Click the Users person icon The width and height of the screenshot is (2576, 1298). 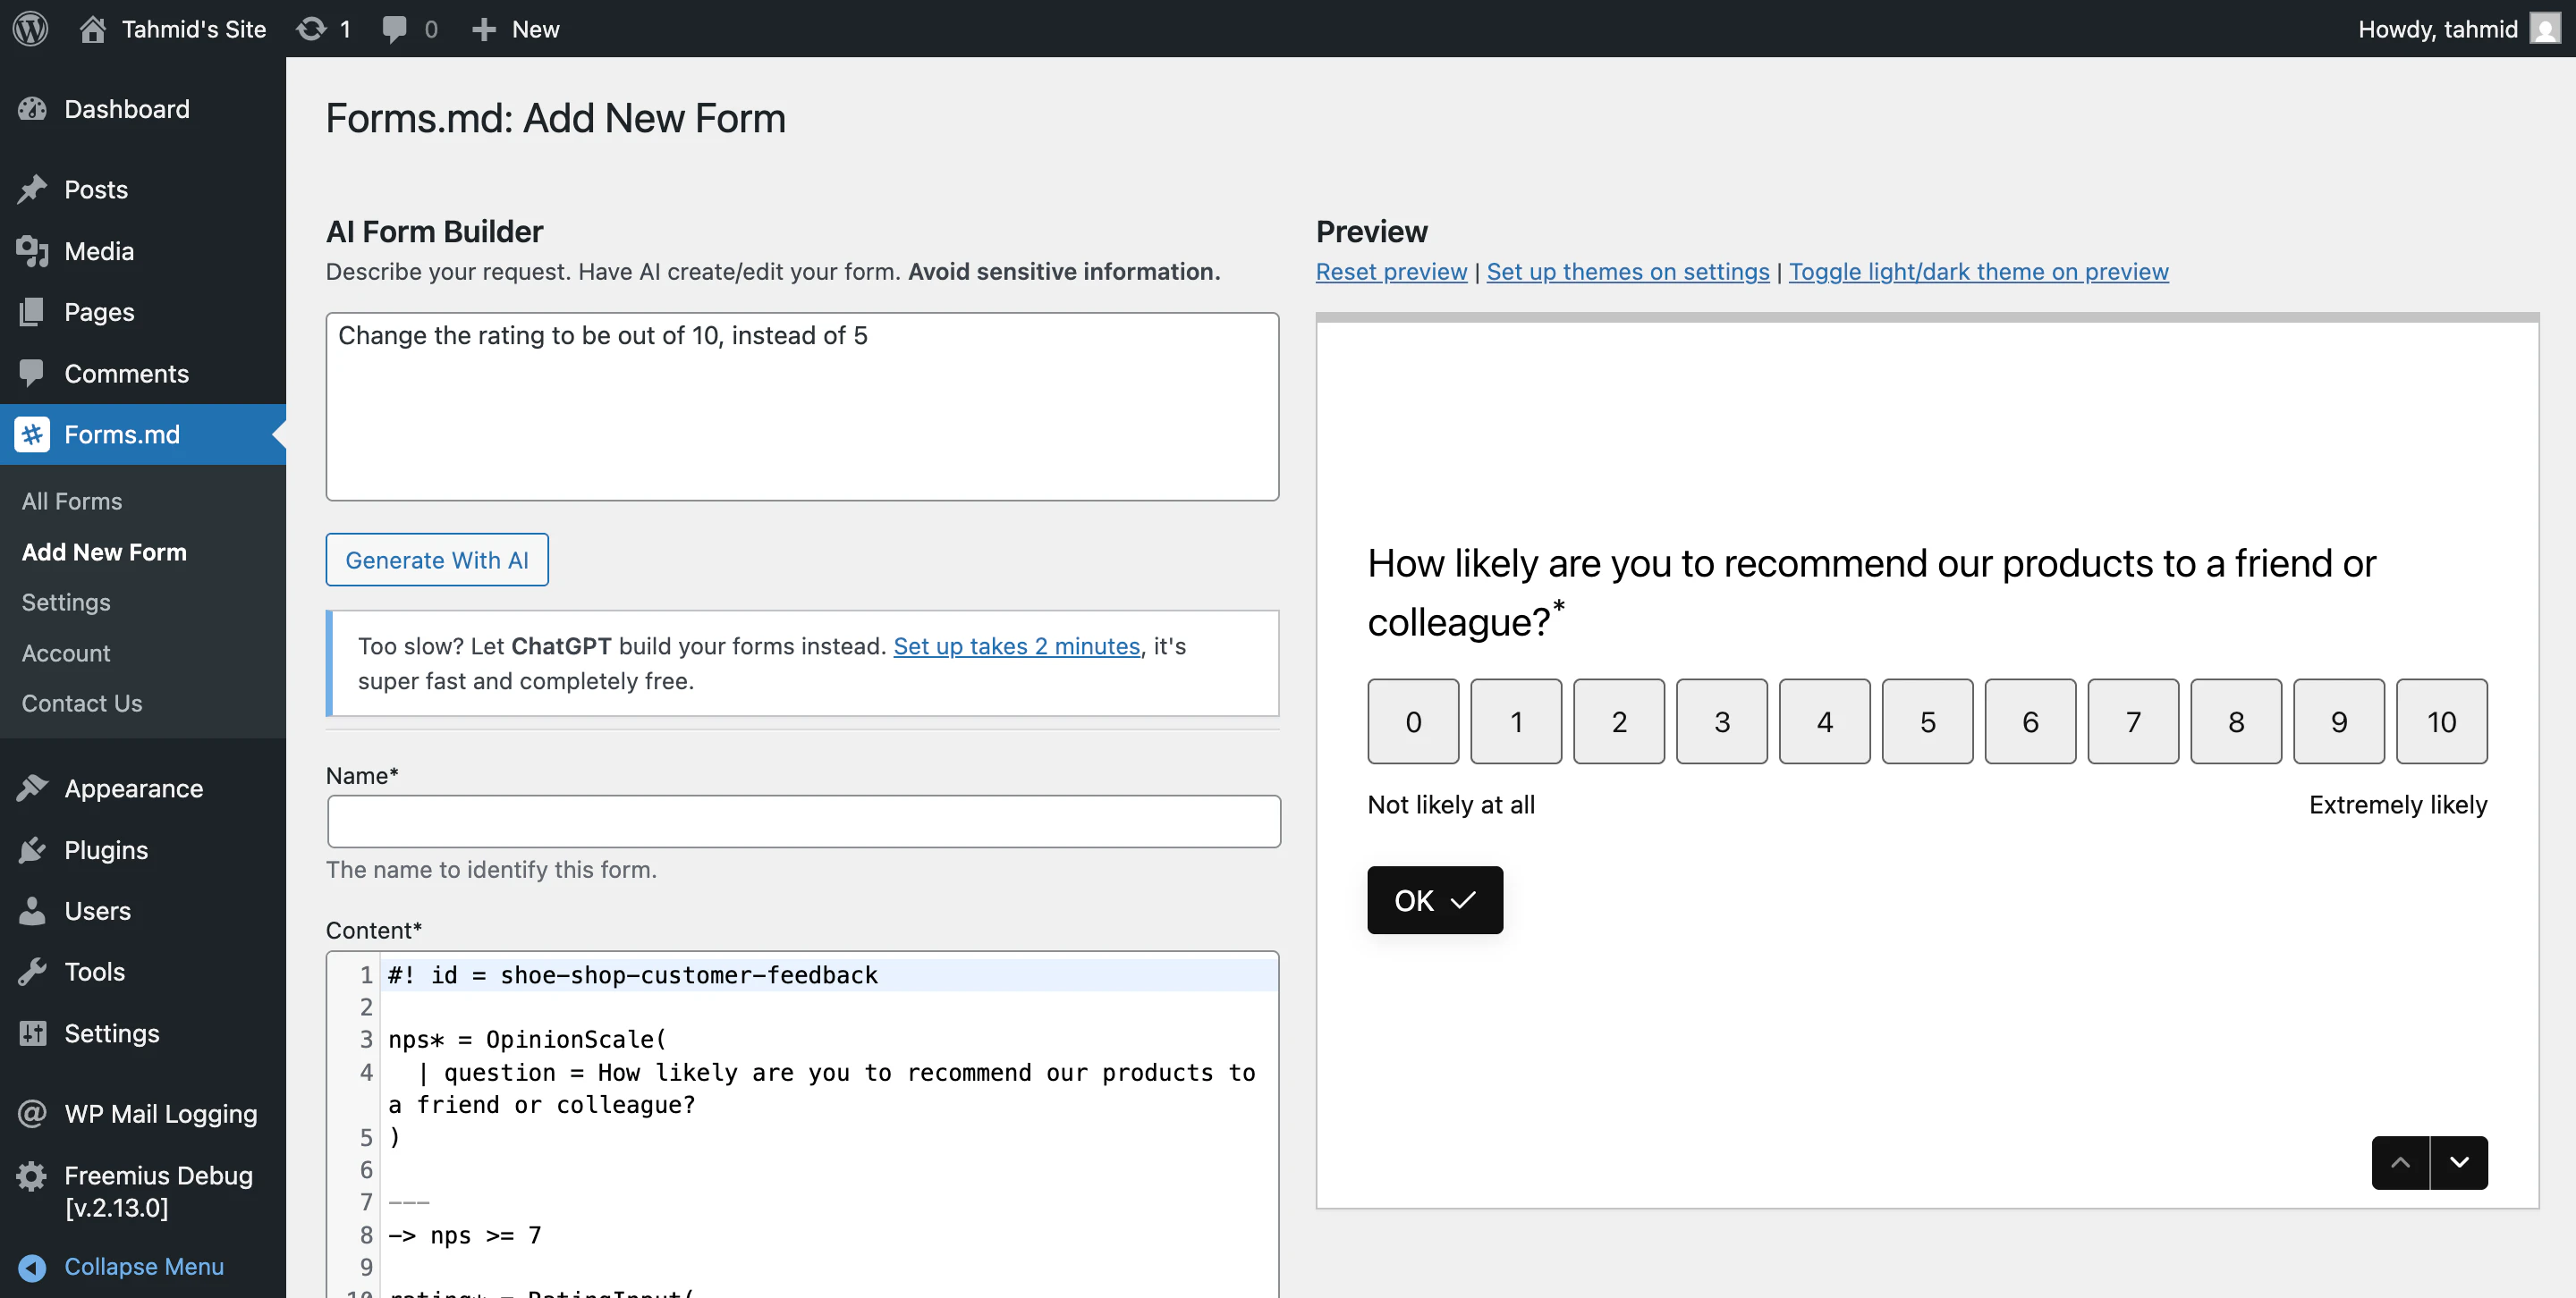(32, 911)
